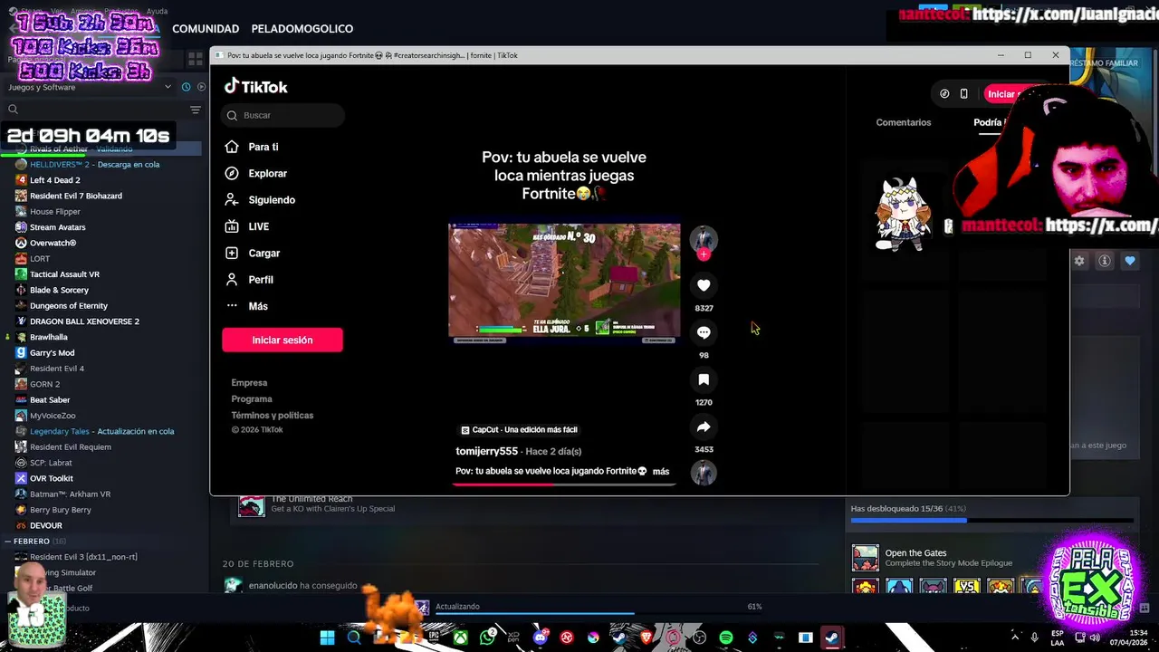The width and height of the screenshot is (1159, 652).
Task: Go to Explorar section
Action: [267, 173]
